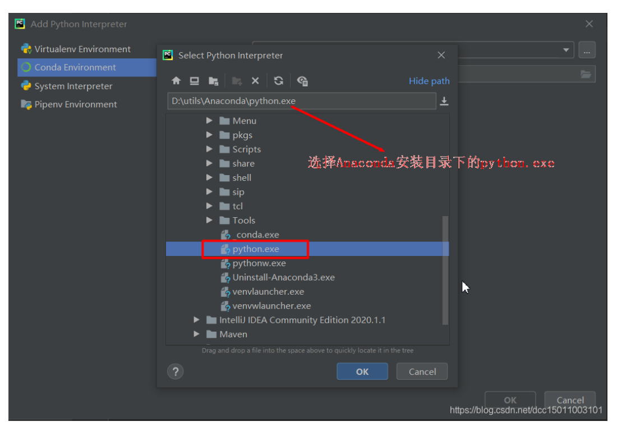Go to home directory in file chooser
This screenshot has height=435, width=617.
[176, 81]
